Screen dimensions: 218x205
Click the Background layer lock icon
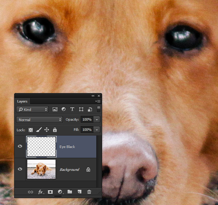tap(88, 169)
